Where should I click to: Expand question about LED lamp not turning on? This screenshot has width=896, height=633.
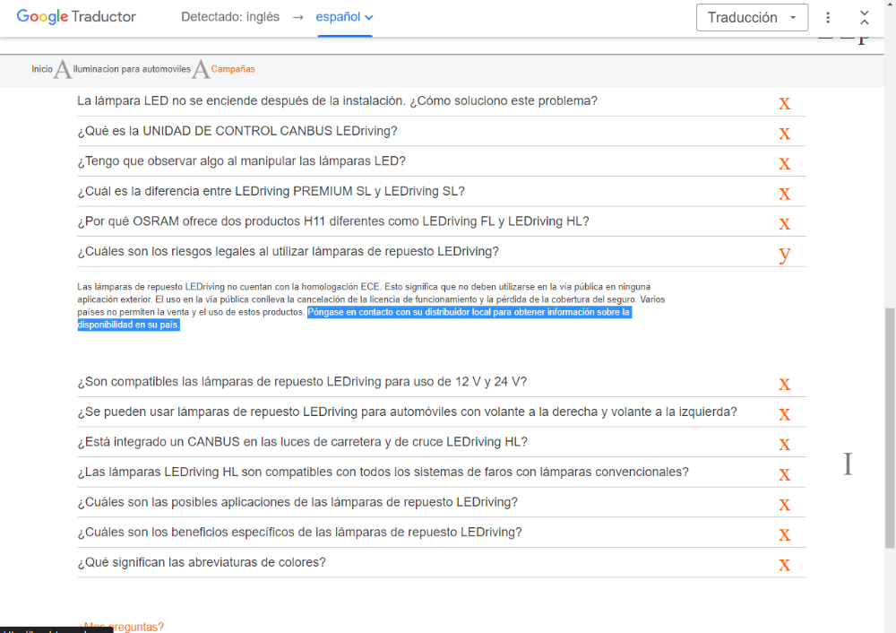(x=442, y=101)
